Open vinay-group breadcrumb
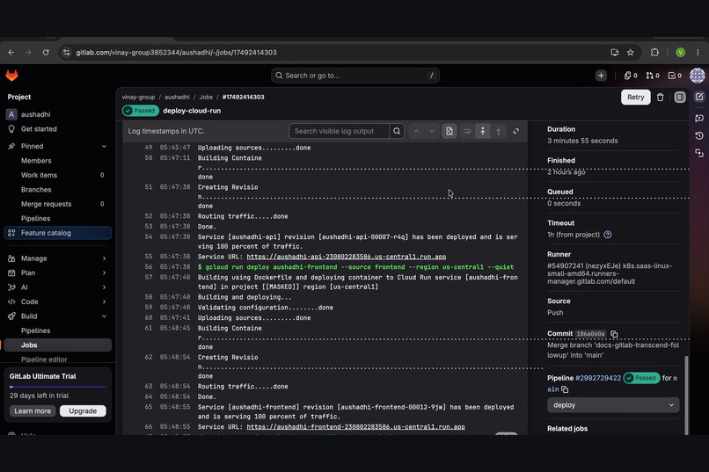Screen dimensions: 709x472 tap(138, 97)
